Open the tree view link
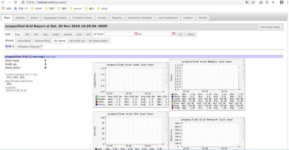This screenshot has width=289, height=150. coord(51,57)
